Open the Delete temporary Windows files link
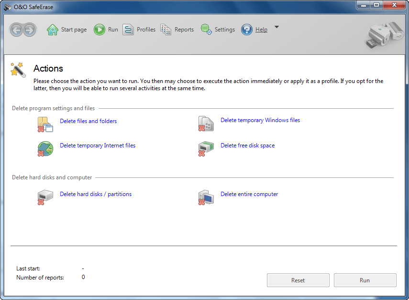 coord(260,120)
